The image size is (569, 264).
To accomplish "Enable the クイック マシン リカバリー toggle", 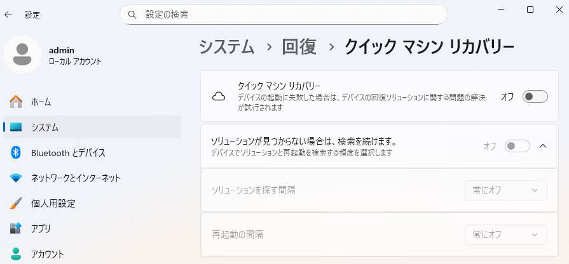I will tap(535, 96).
